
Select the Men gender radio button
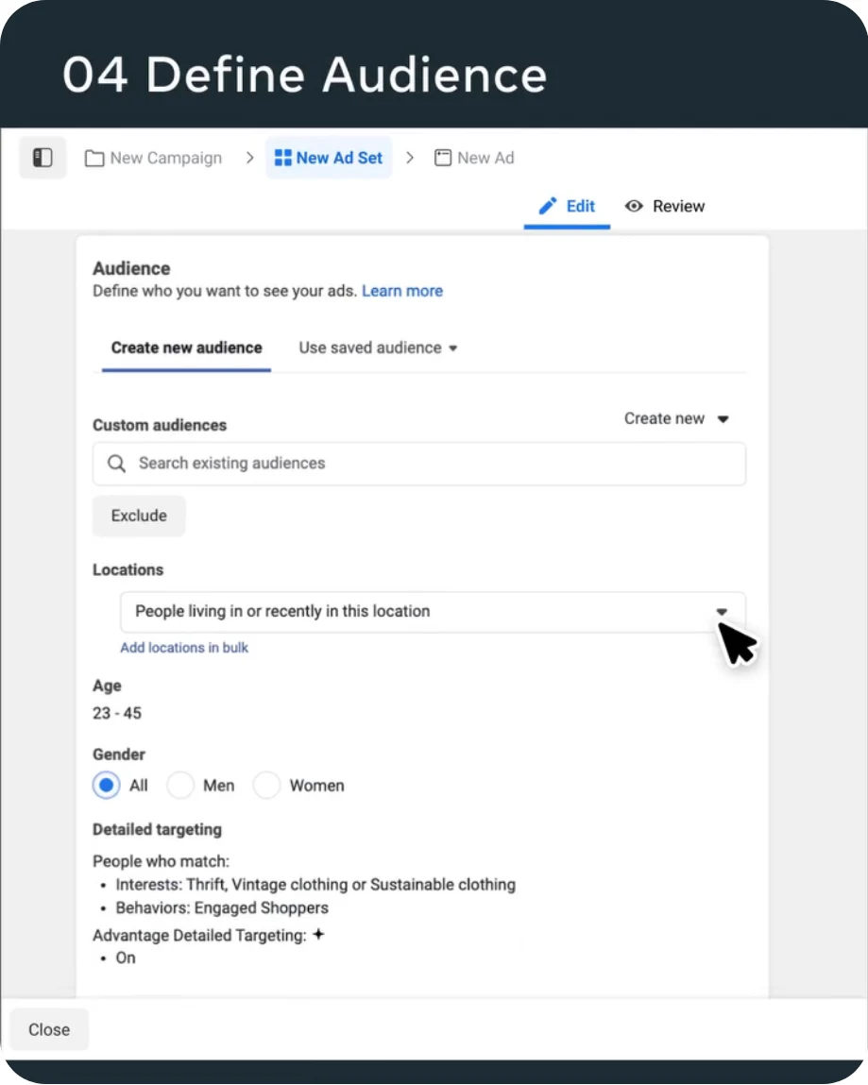tap(180, 786)
